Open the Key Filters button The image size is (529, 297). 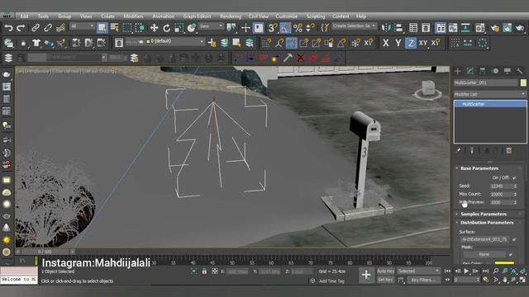click(x=423, y=280)
